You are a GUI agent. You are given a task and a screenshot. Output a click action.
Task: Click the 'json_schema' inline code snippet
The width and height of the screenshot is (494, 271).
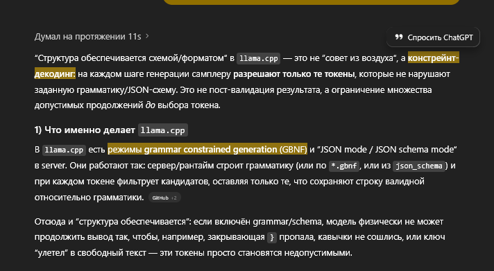click(x=419, y=166)
